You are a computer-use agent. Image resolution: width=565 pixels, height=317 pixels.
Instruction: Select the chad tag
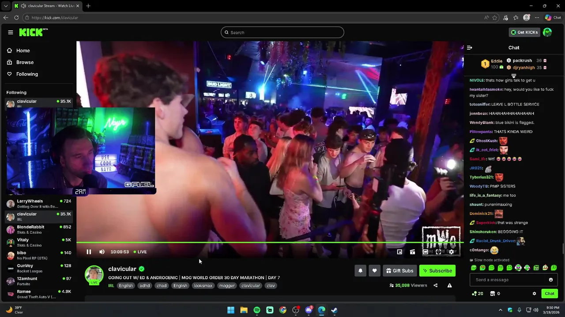162,286
